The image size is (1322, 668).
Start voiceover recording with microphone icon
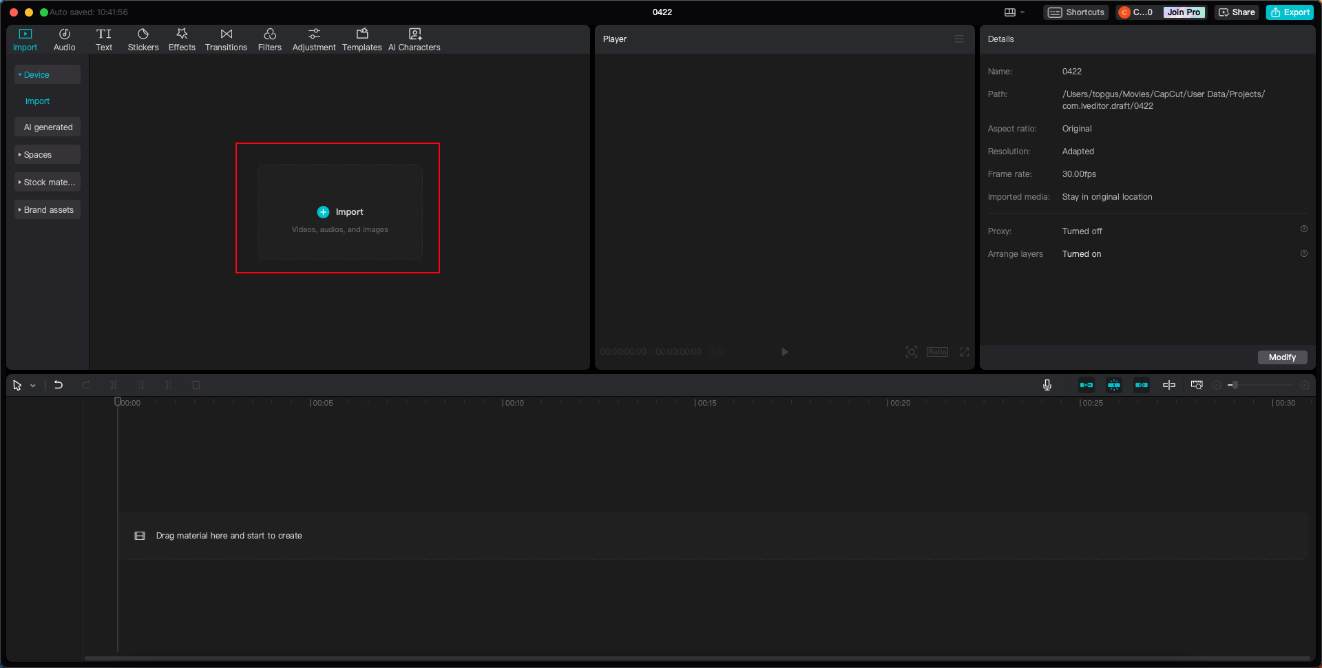click(1047, 385)
